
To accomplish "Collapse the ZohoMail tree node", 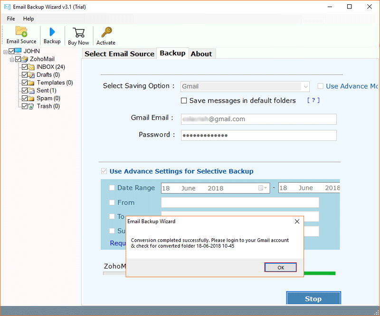I will 12,60.
